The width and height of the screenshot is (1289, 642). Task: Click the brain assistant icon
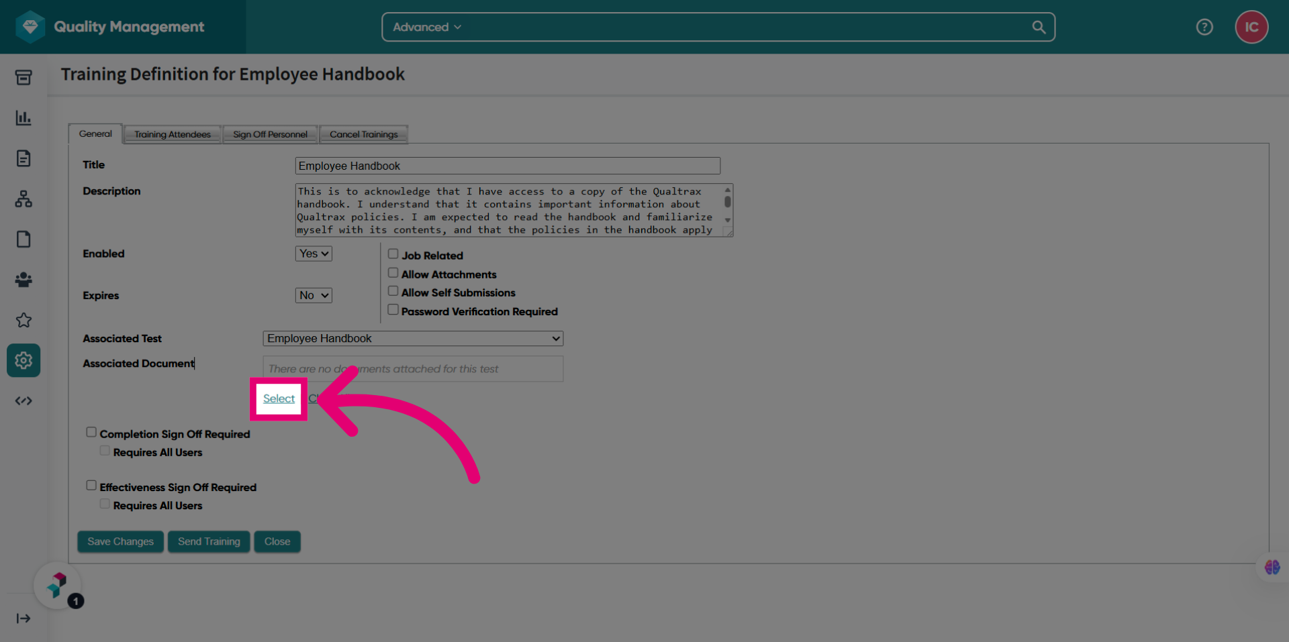(x=1272, y=568)
